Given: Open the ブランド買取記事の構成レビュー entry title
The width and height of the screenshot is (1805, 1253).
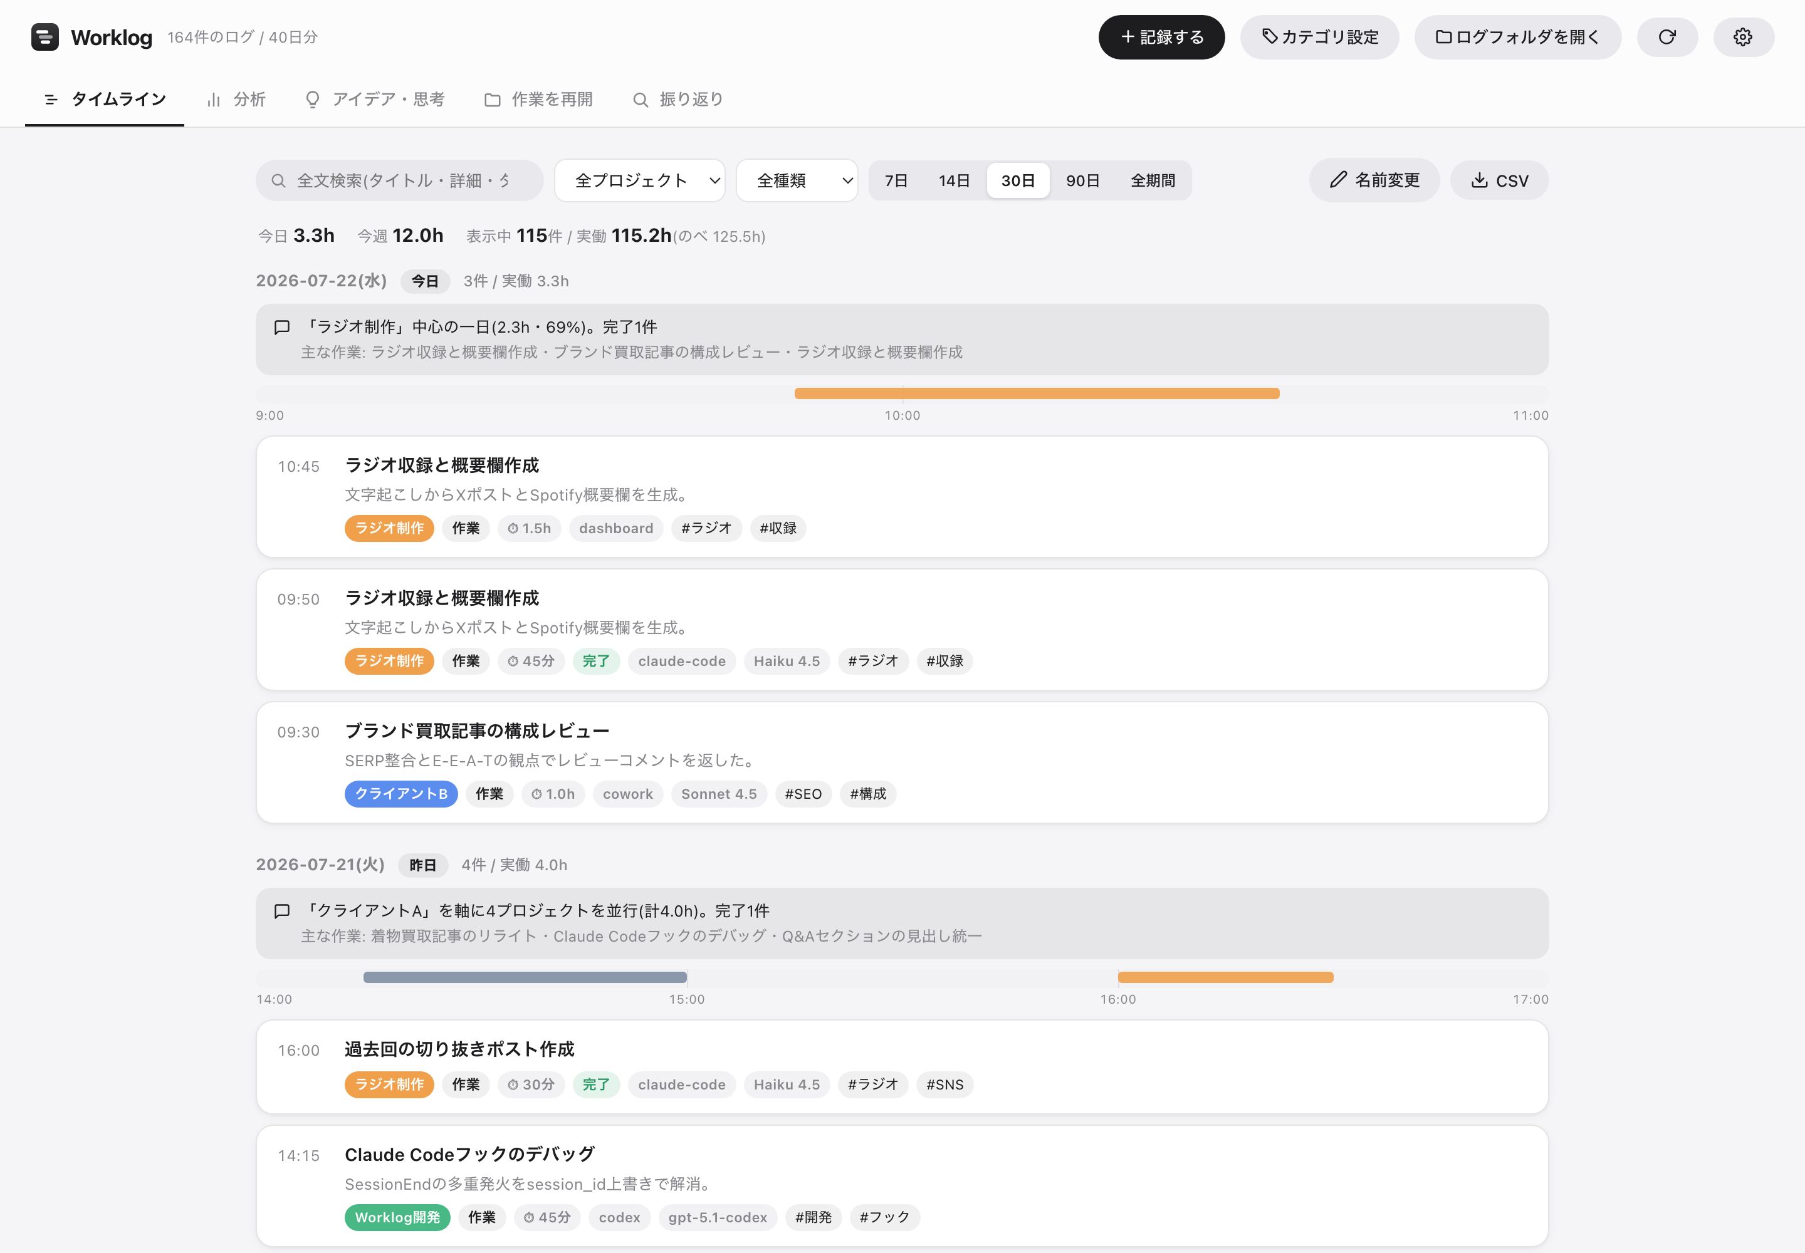Looking at the screenshot, I should click(477, 731).
